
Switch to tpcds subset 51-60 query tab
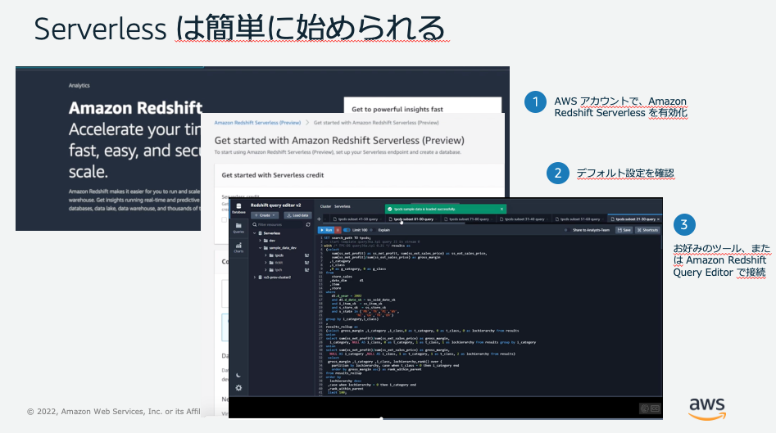click(x=579, y=219)
